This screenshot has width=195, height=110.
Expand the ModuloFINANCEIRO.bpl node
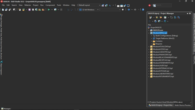(x=149, y=55)
